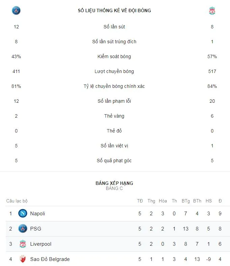230x266 pixels.
Task: Click the PSG crest in the stats header
Action: [x=16, y=10]
